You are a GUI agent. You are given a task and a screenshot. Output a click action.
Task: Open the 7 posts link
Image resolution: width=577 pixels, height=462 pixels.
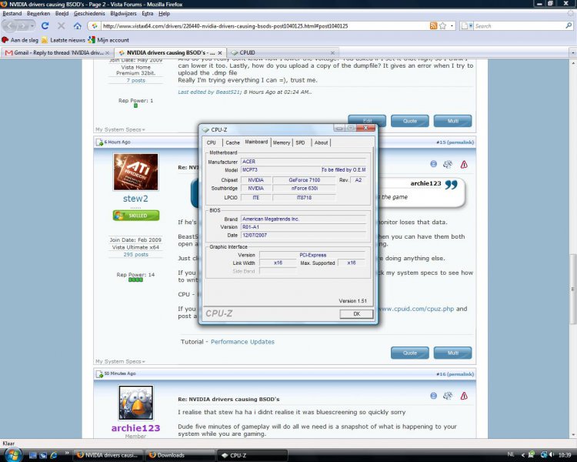coord(135,80)
